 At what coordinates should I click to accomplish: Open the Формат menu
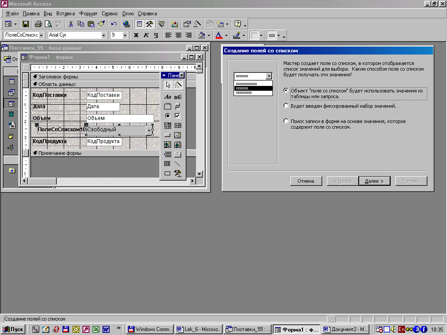coord(88,14)
